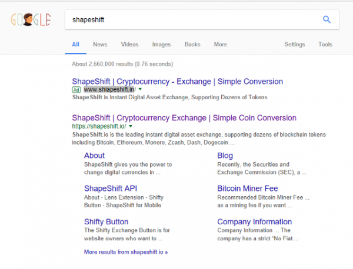Click the Shifty Exchange Button description text
This screenshot has width=353, height=269.
[x=127, y=234]
